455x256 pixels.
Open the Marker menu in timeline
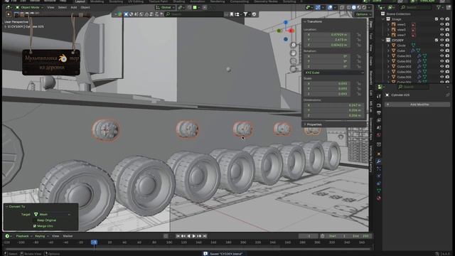68,236
